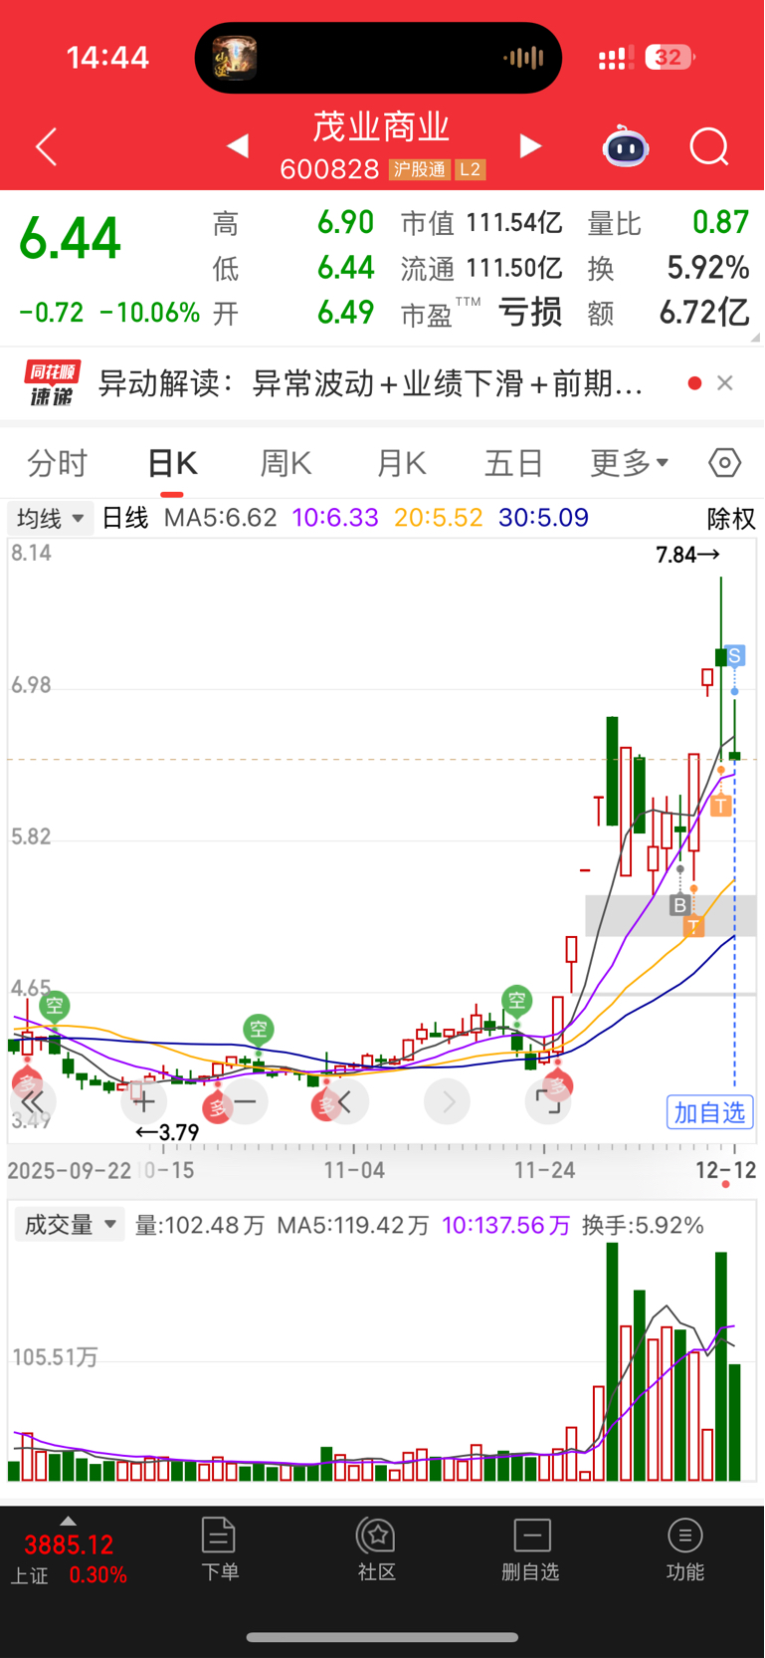Tap the 量:102.48万 volume label
This screenshot has height=1658, width=765.
[x=200, y=1225]
